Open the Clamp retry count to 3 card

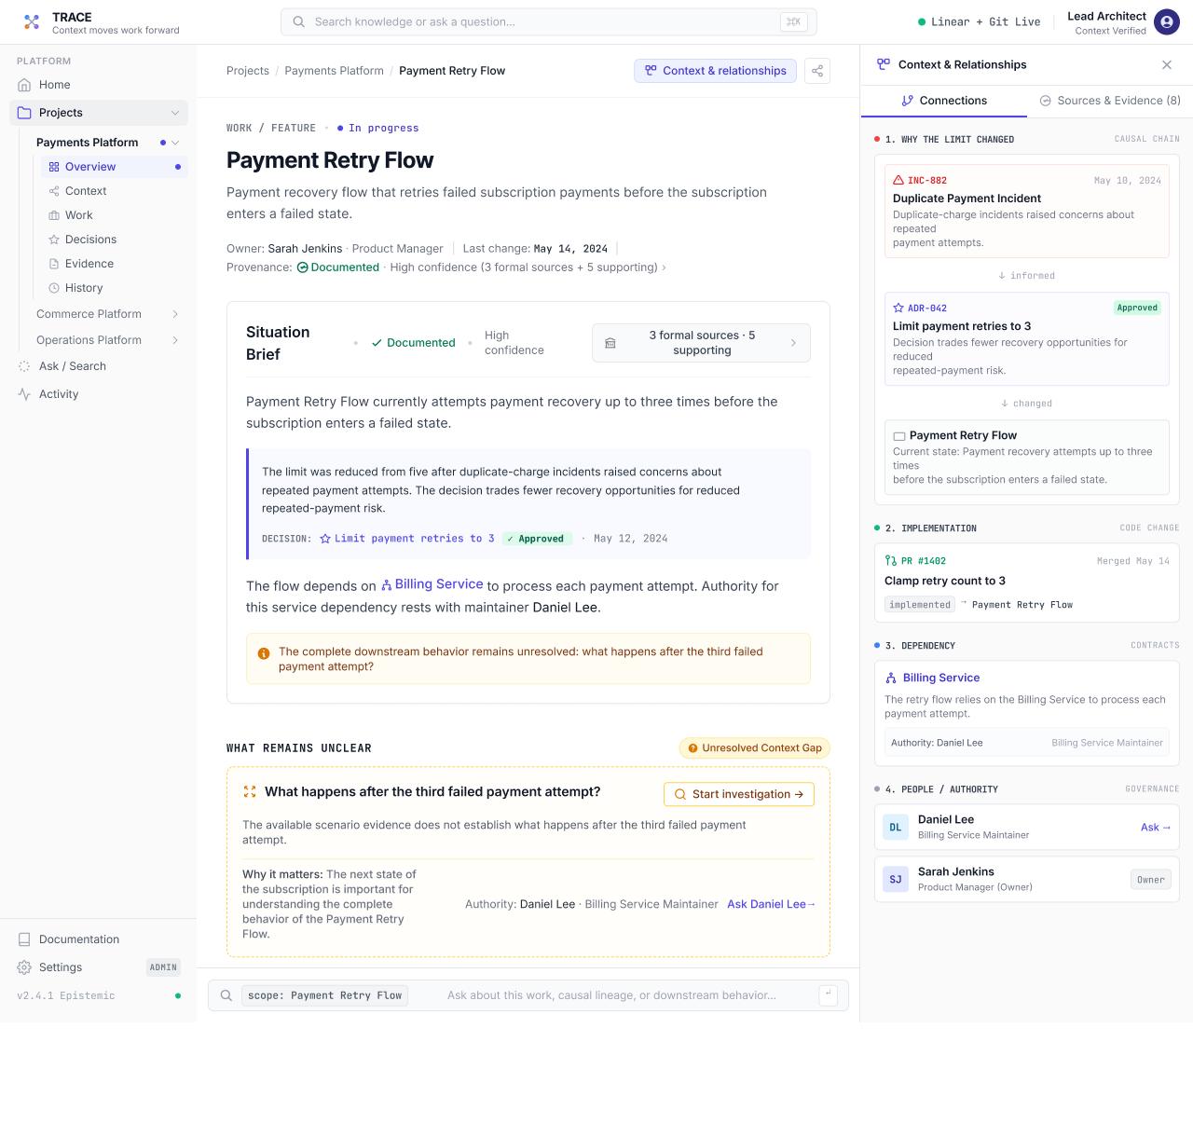coord(1027,583)
